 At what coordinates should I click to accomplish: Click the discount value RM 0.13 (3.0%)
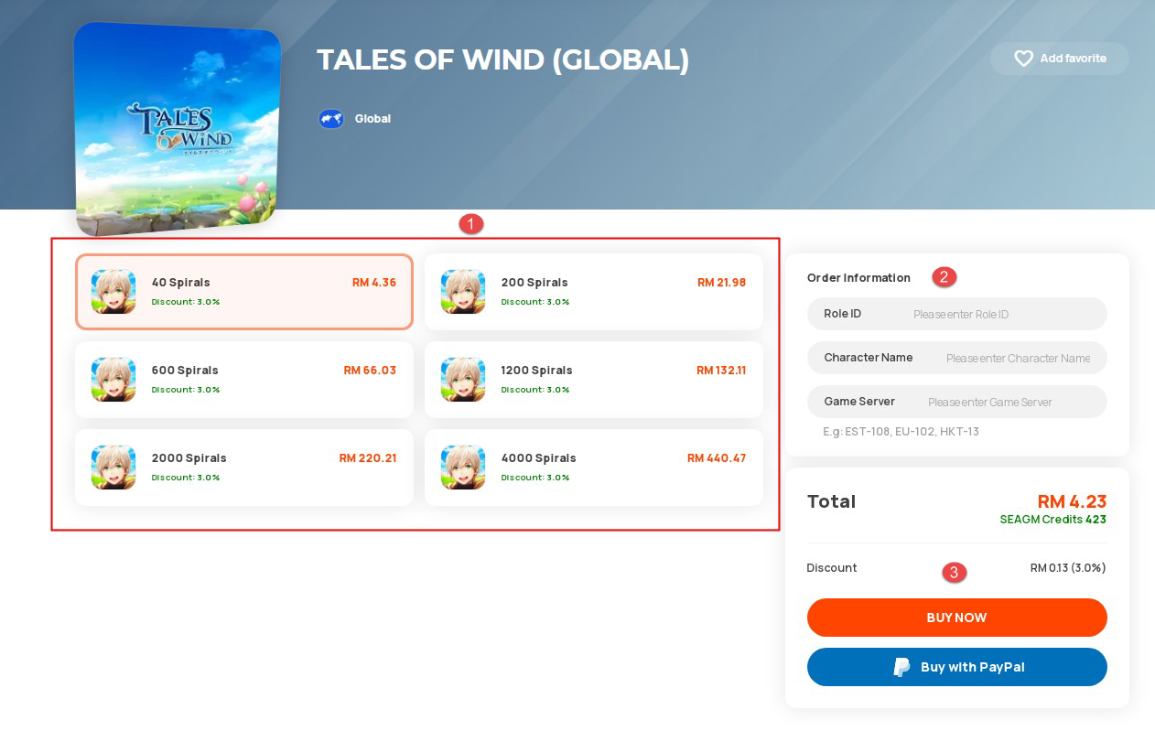pyautogui.click(x=1068, y=568)
